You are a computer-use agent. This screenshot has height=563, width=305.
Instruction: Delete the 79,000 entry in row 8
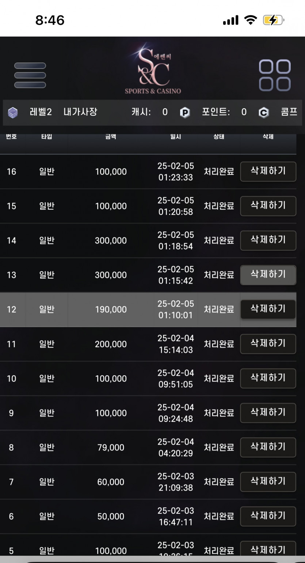pos(268,447)
